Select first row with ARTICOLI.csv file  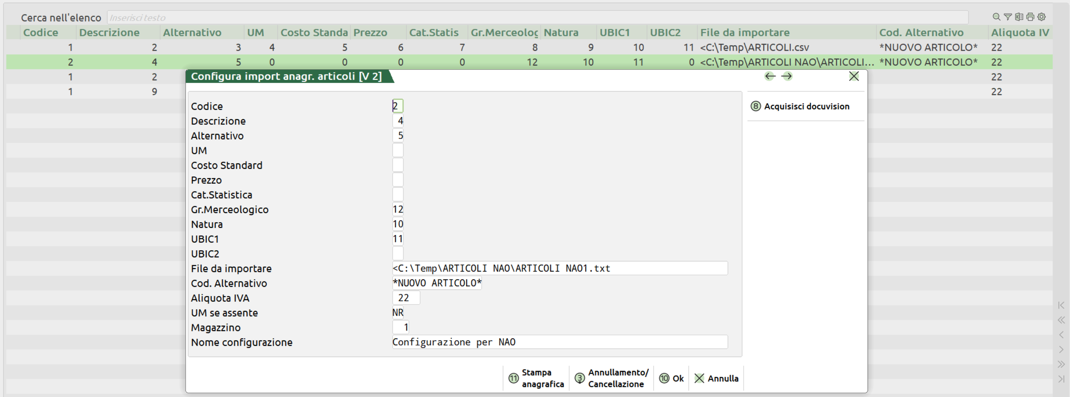click(x=754, y=47)
